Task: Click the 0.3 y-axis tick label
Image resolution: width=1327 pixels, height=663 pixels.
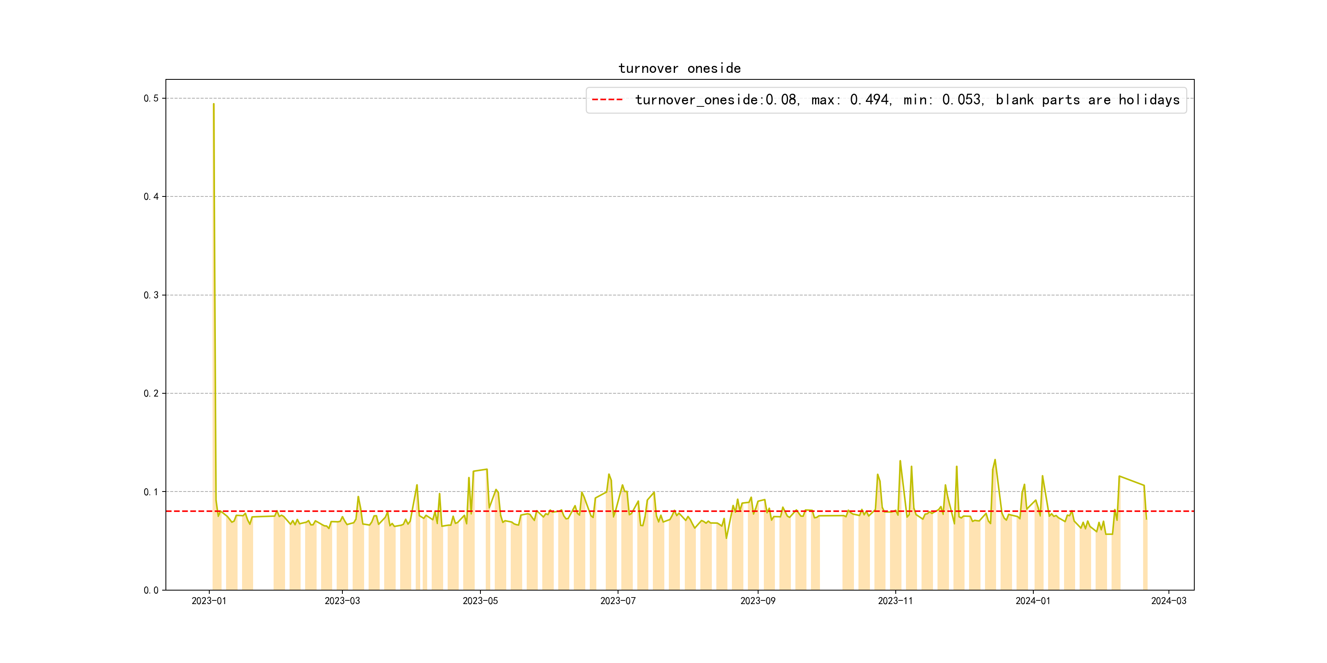Action: click(151, 295)
